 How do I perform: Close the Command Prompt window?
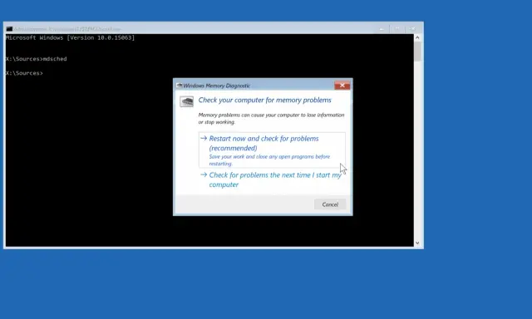(412, 29)
